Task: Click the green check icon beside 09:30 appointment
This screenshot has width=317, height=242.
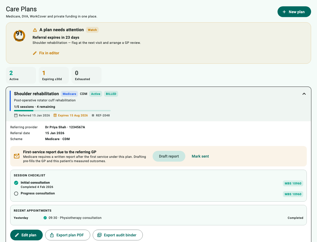Action: tap(45, 218)
